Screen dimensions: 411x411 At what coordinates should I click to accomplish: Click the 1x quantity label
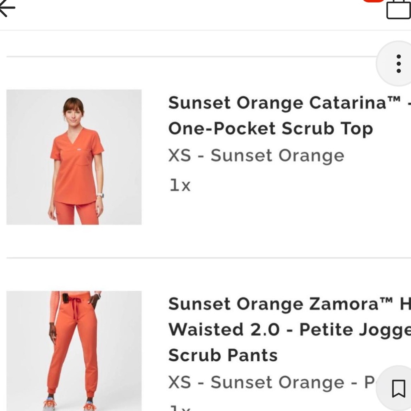tap(180, 185)
